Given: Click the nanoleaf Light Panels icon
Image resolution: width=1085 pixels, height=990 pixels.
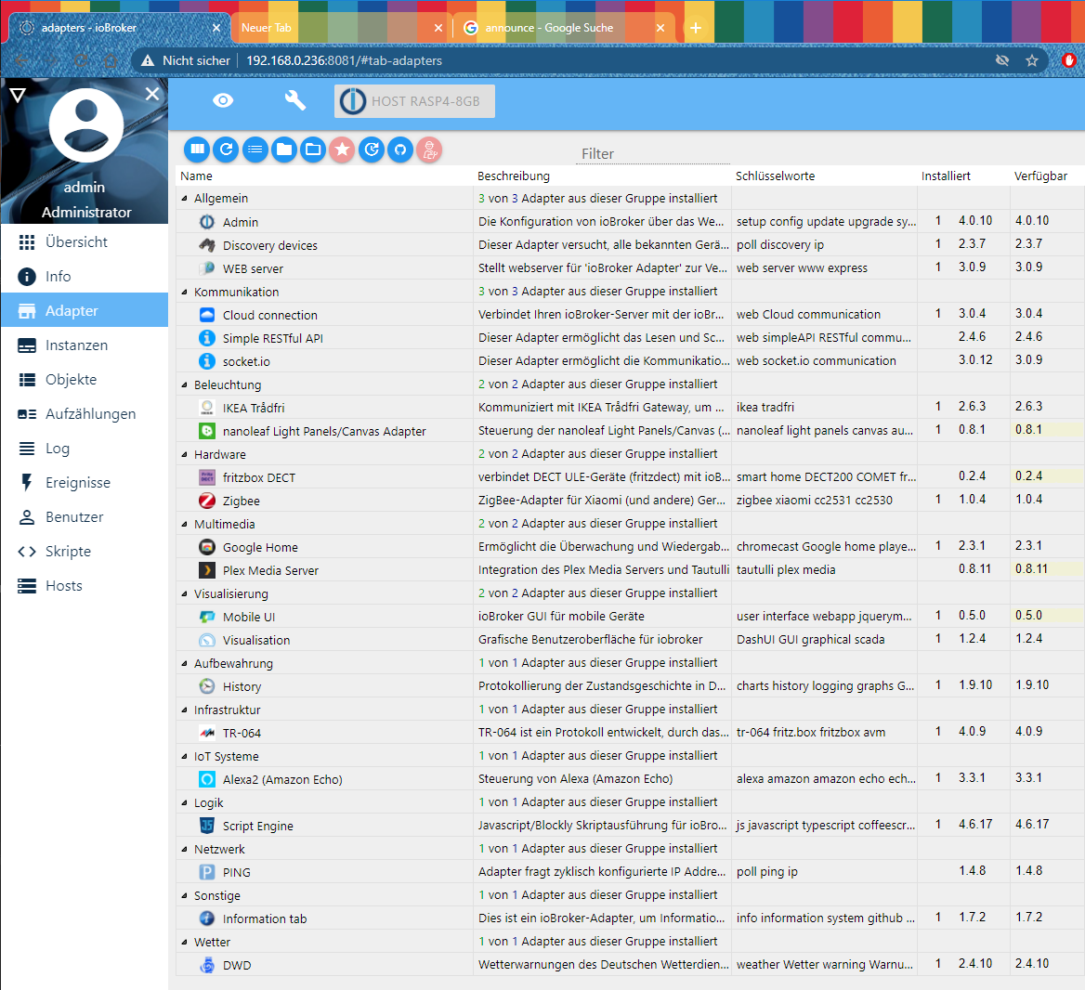Looking at the screenshot, I should click(207, 431).
